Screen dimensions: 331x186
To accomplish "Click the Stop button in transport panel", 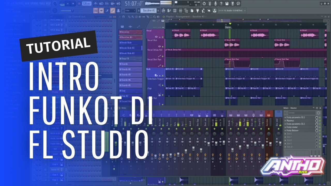I will pyautogui.click(x=73, y=4).
